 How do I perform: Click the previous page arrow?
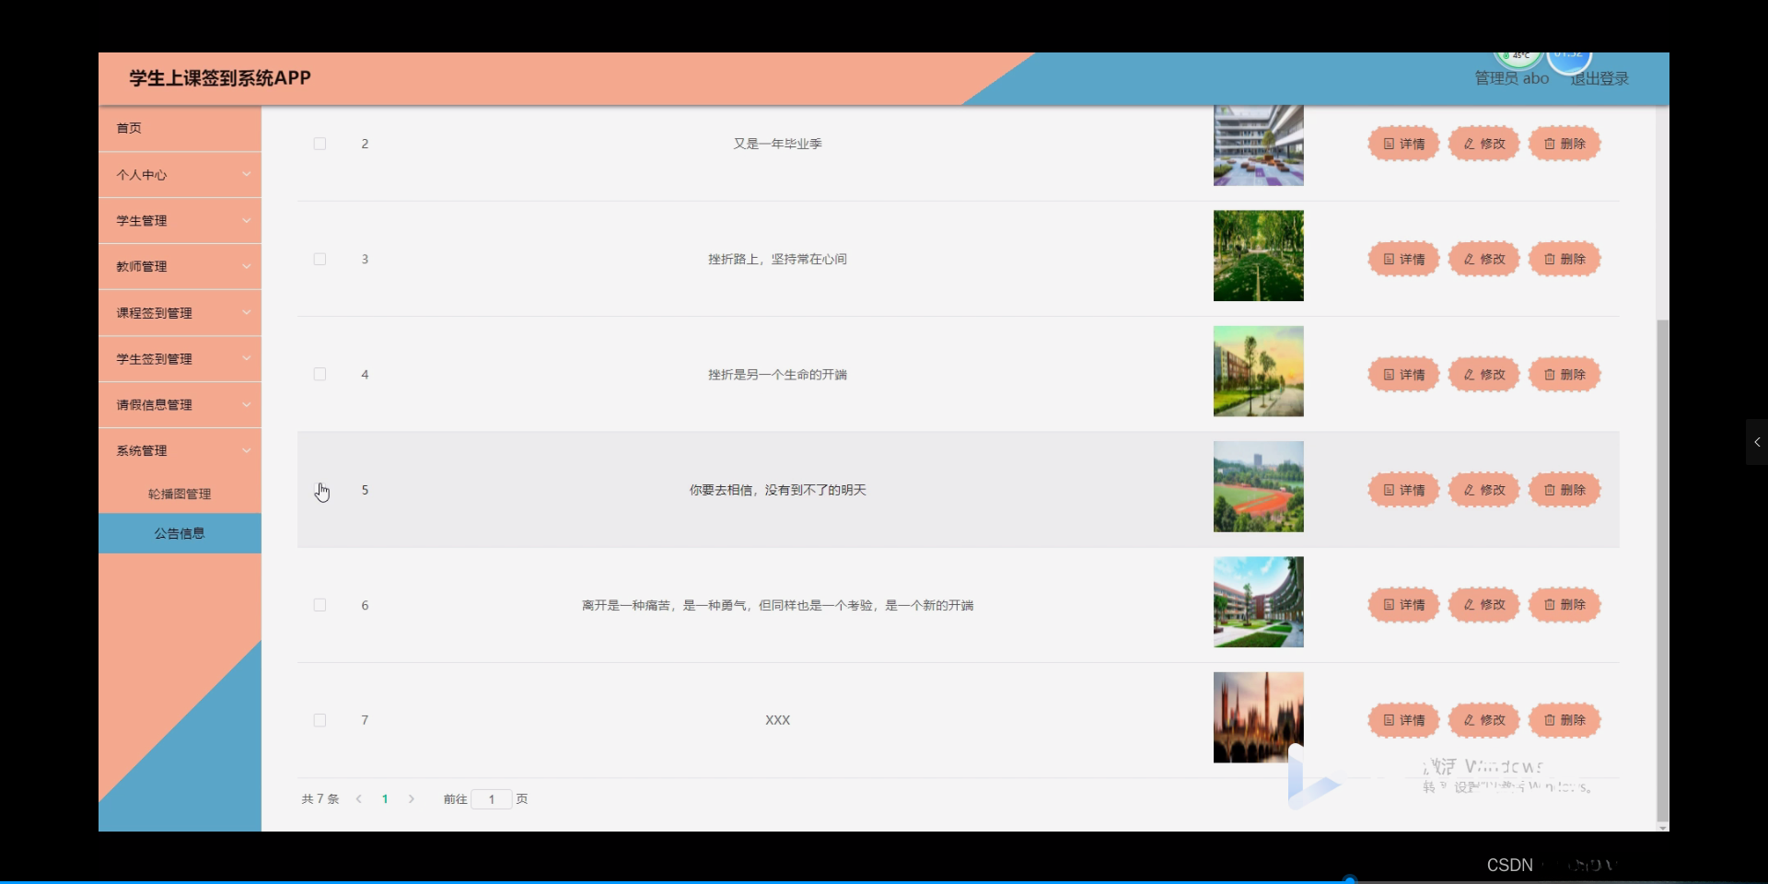pyautogui.click(x=359, y=799)
